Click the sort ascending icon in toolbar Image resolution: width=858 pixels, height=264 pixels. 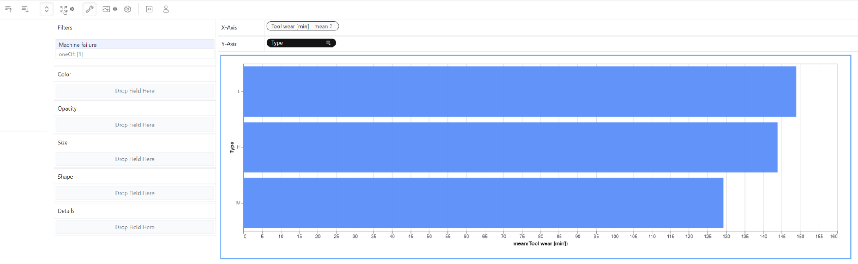(9, 9)
